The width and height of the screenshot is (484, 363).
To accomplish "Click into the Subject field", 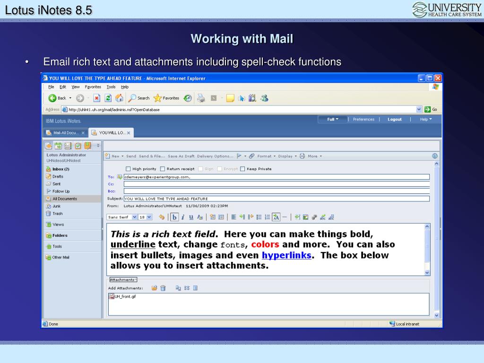I will (x=277, y=199).
